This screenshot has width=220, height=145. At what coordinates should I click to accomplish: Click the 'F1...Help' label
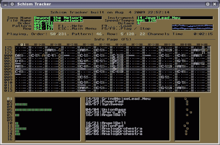(x=70, y=26)
